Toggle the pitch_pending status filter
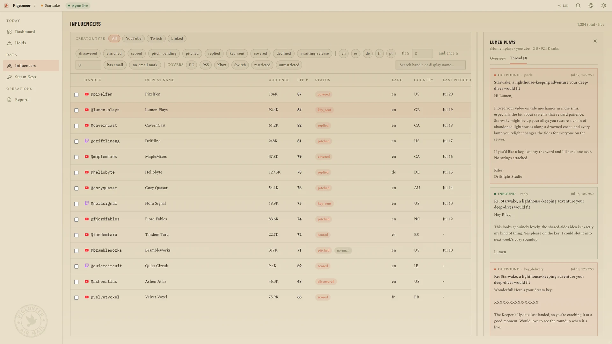Viewport: 612px width, 344px height. tap(164, 54)
